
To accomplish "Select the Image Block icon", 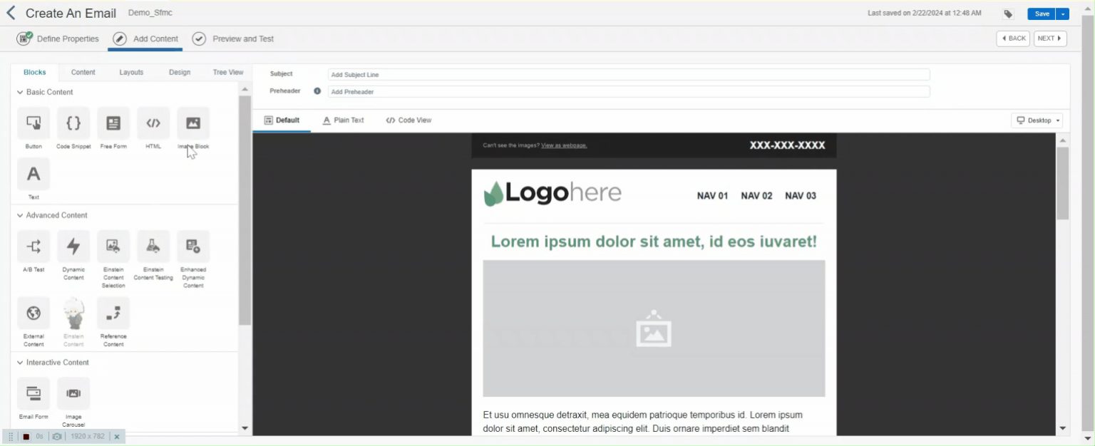I will (x=193, y=123).
